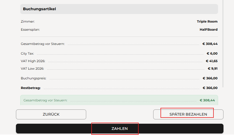The image size is (234, 135).
Task: Click the VAT Low 2026 label
Action: [x=32, y=69]
